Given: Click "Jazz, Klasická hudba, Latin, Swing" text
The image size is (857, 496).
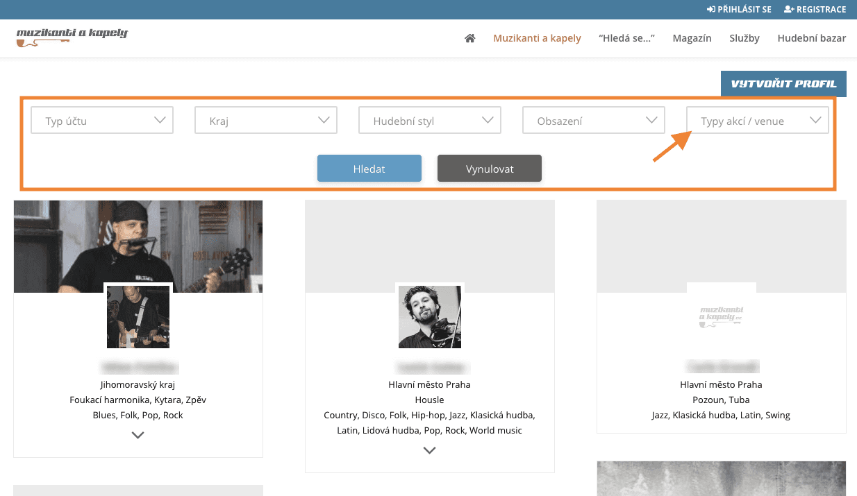Looking at the screenshot, I should (x=722, y=415).
